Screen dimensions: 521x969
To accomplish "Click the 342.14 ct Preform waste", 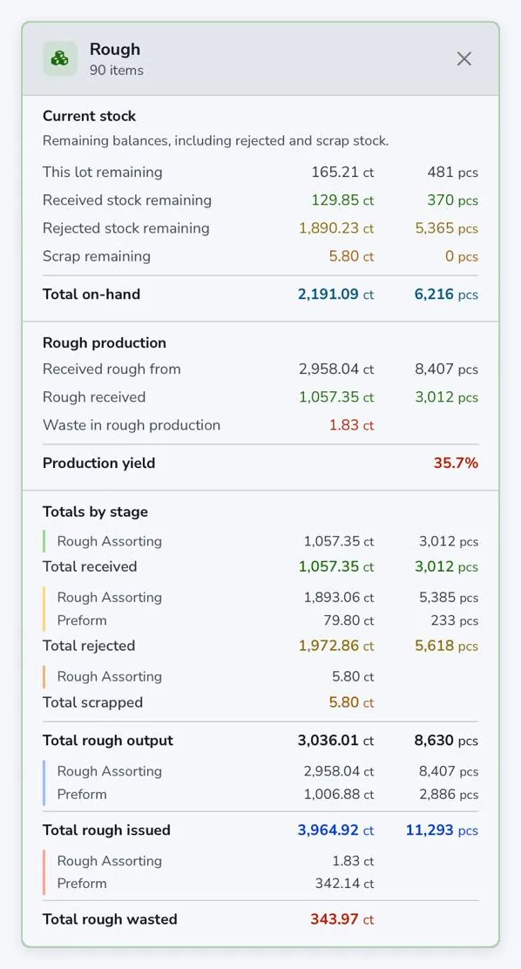I will (345, 884).
